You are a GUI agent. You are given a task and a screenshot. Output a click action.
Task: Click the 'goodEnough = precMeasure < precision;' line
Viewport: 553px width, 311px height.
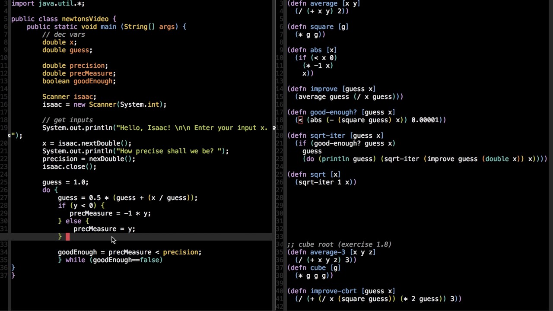coord(130,252)
